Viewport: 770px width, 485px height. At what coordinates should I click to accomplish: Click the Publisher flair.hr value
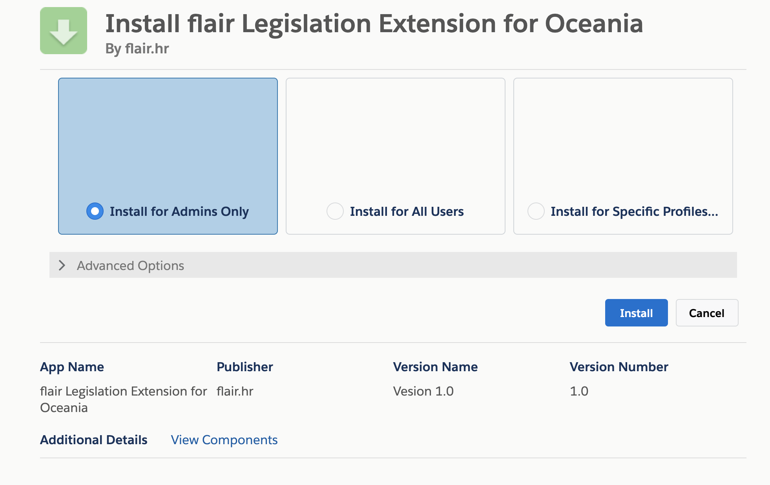(235, 391)
